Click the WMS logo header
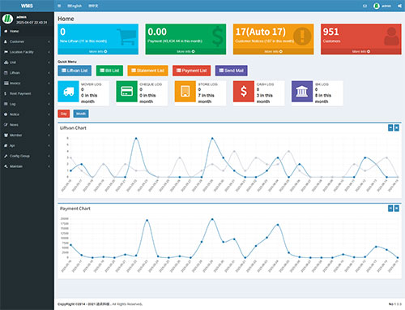The image size is (405, 310). tap(27, 6)
